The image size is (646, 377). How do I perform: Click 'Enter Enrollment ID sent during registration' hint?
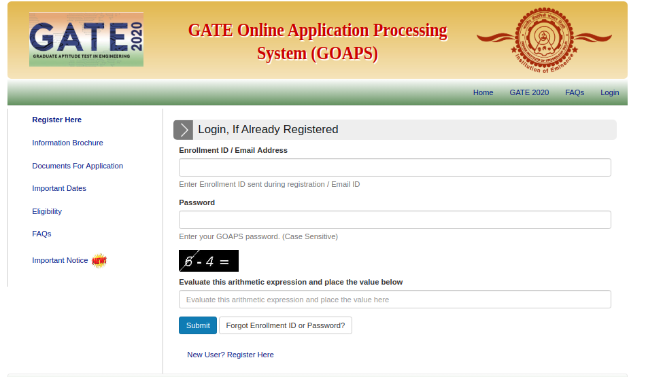tap(269, 184)
